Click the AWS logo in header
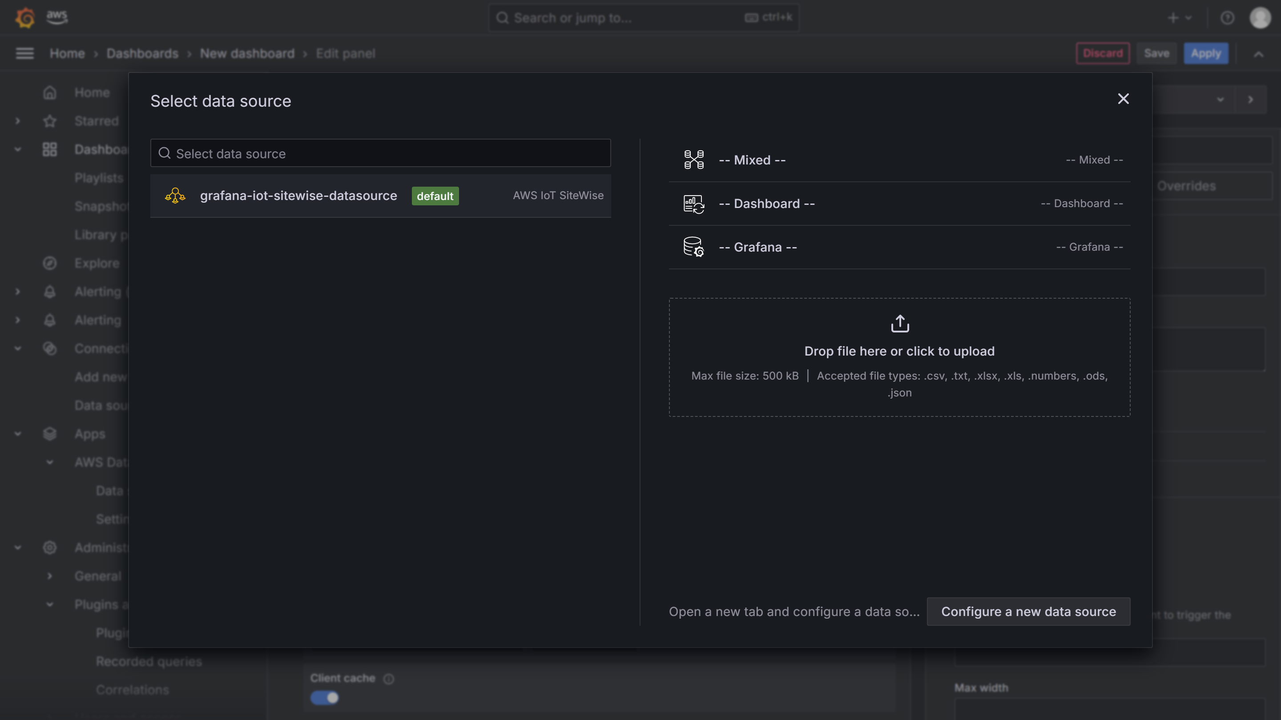 pos(57,17)
